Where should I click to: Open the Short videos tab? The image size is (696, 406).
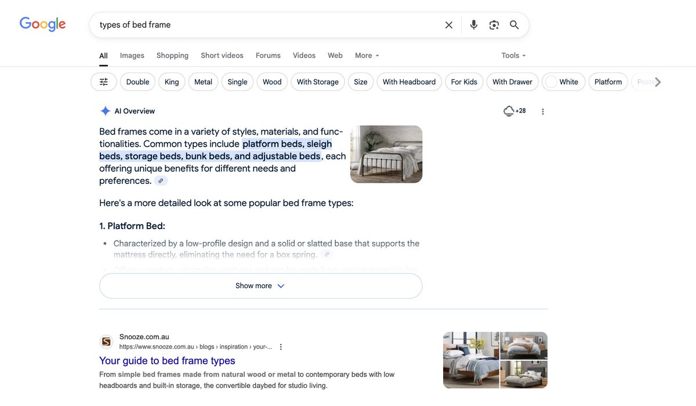coord(222,56)
